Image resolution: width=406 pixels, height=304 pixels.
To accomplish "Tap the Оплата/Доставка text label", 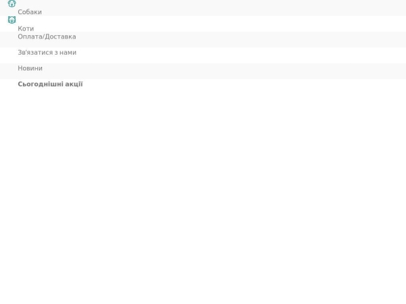I will (x=47, y=36).
